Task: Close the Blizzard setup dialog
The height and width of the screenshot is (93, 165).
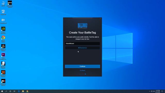Action: click(x=100, y=19)
